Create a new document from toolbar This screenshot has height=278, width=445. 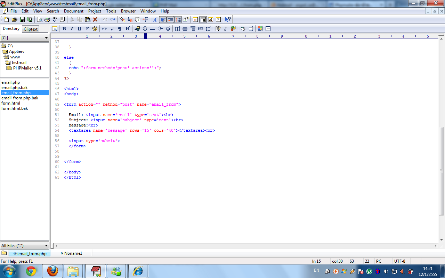(7, 19)
